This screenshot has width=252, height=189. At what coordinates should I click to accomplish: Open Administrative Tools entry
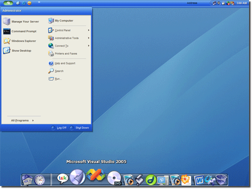pyautogui.click(x=63, y=38)
